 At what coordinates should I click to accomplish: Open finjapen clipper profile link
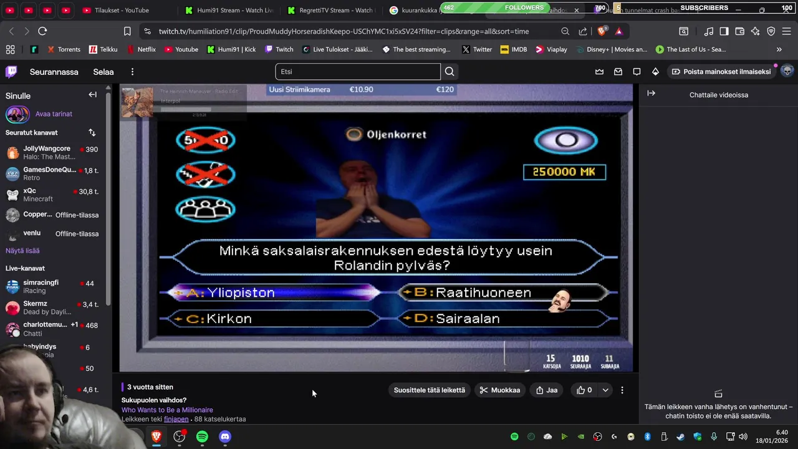coord(176,419)
